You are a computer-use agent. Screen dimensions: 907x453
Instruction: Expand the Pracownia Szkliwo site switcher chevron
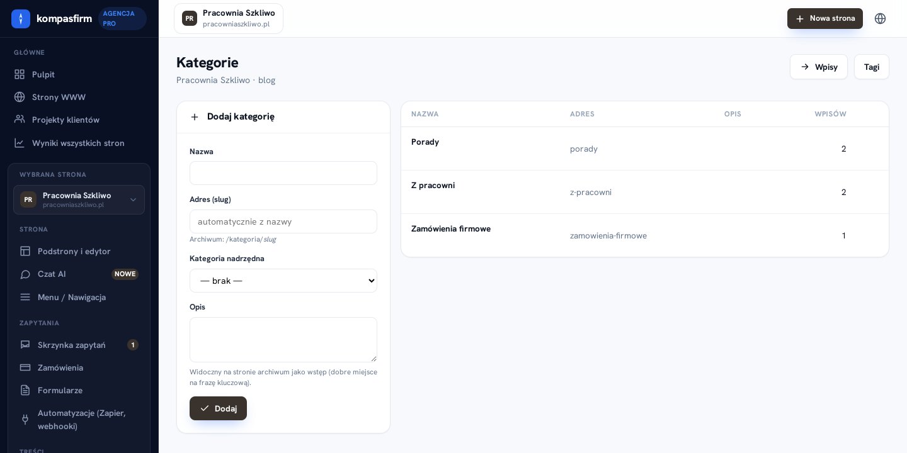click(x=133, y=199)
